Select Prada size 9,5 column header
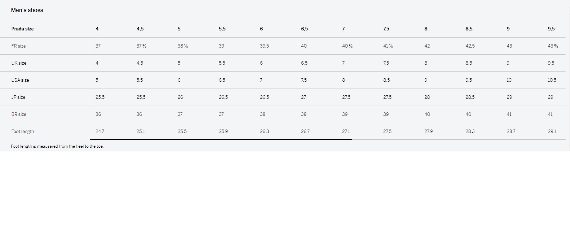 point(551,29)
